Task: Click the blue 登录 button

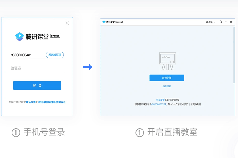Action: click(x=37, y=85)
